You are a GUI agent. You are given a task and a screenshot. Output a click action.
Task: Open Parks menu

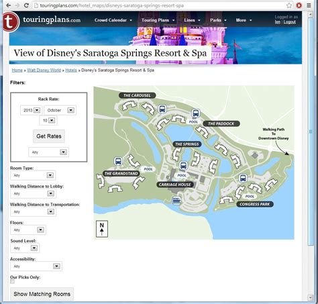218,20
